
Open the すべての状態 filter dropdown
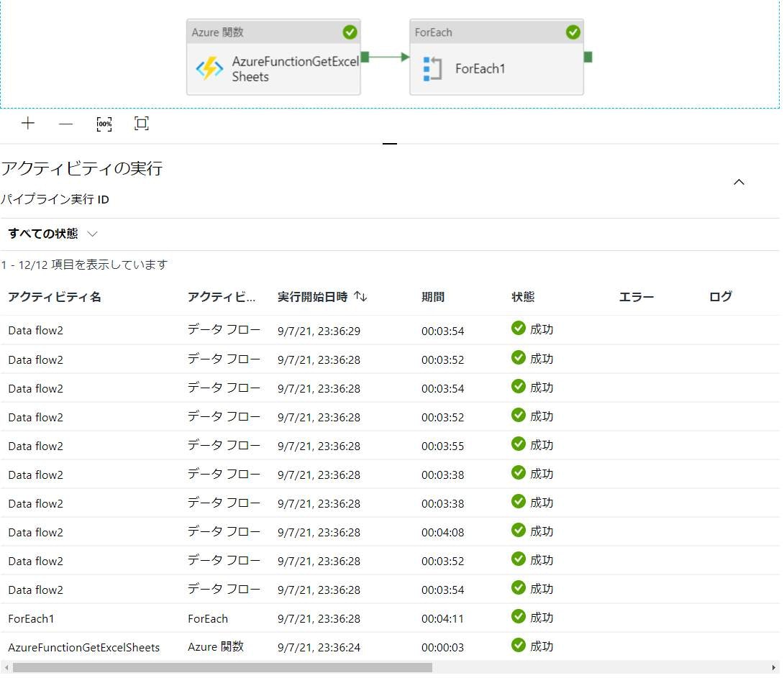click(x=53, y=234)
